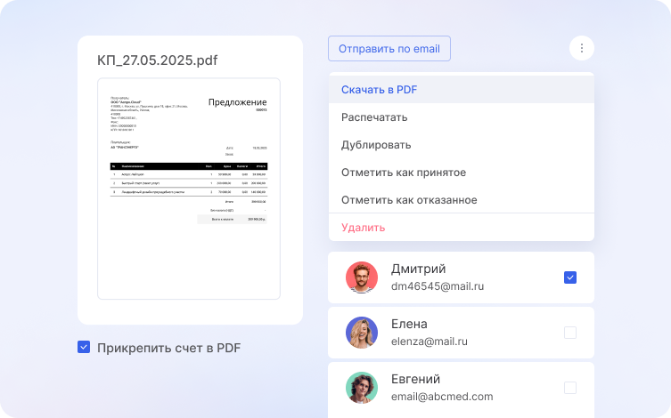Check the checkbox next to Елена
This screenshot has height=418, width=671.
pyautogui.click(x=570, y=333)
